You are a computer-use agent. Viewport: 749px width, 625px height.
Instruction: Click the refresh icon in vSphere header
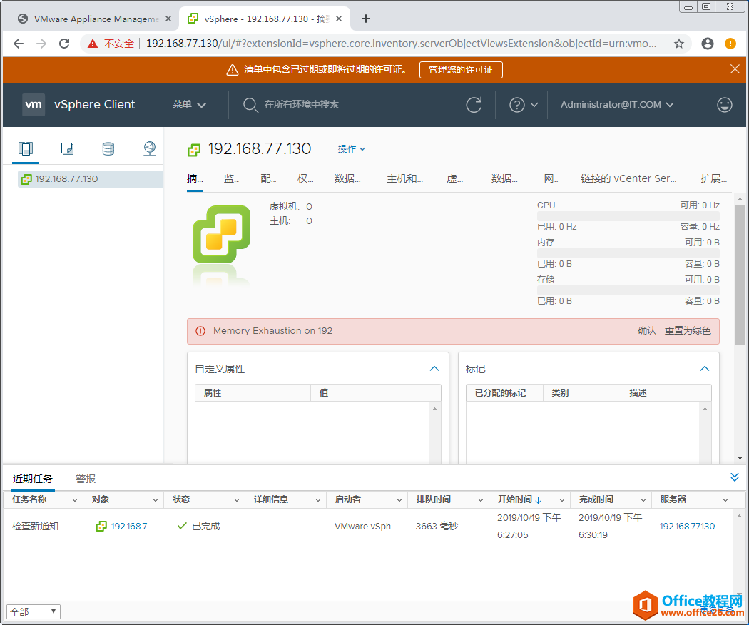pos(474,105)
